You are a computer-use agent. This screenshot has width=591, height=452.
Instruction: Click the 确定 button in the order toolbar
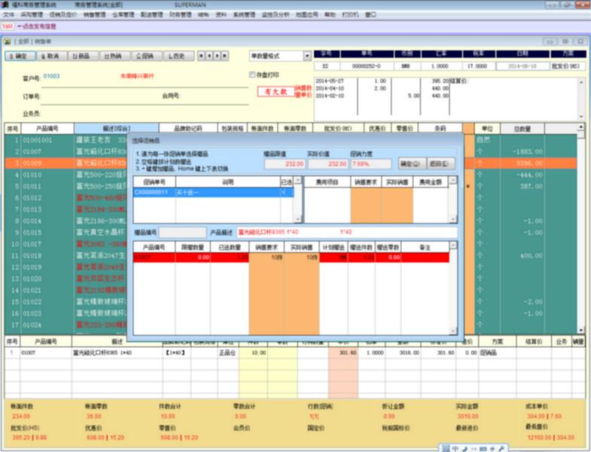click(20, 56)
